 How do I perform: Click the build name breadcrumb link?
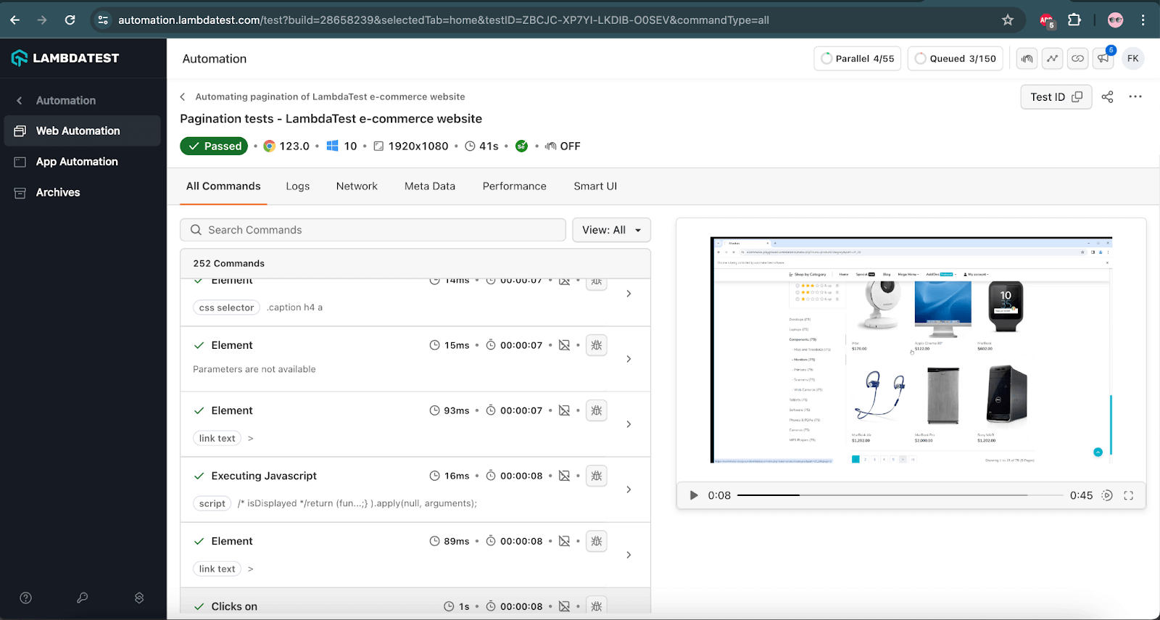330,96
